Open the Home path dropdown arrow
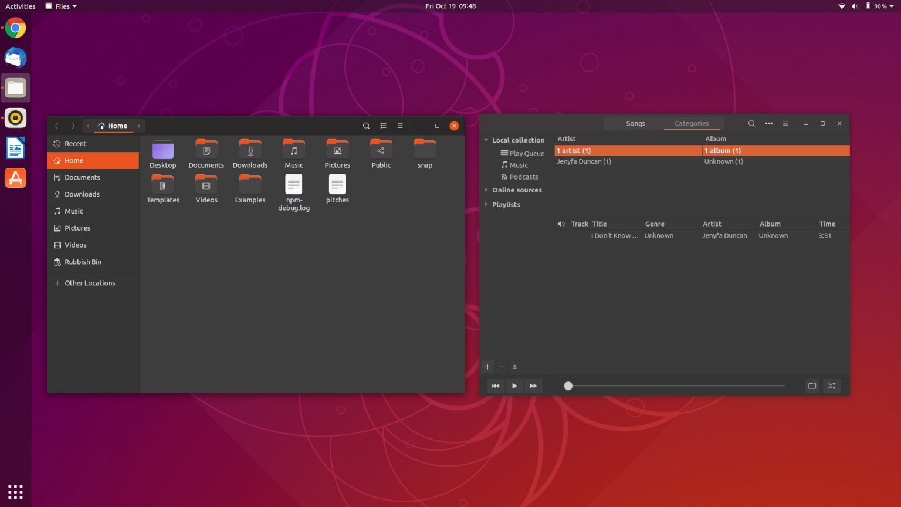The height and width of the screenshot is (507, 901). [139, 126]
